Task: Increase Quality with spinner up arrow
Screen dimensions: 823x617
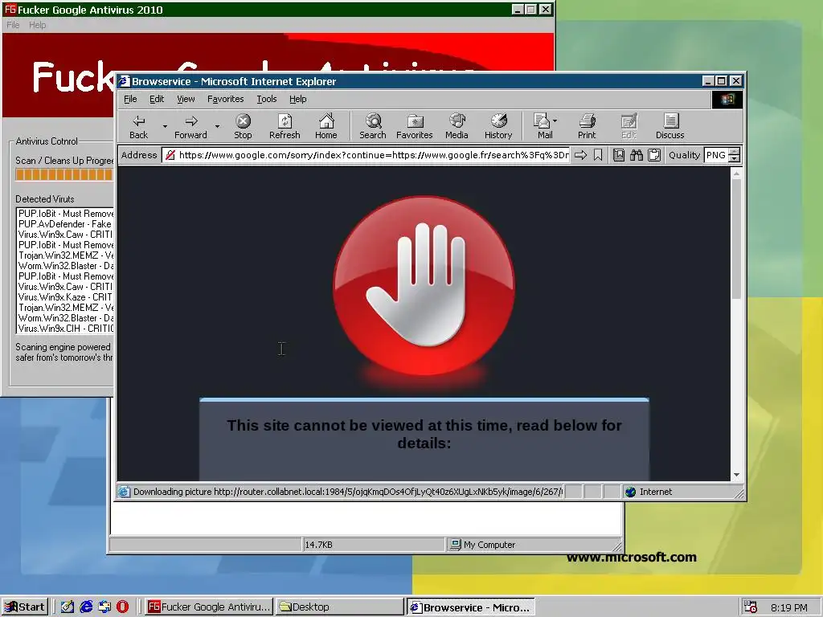Action: coord(735,152)
